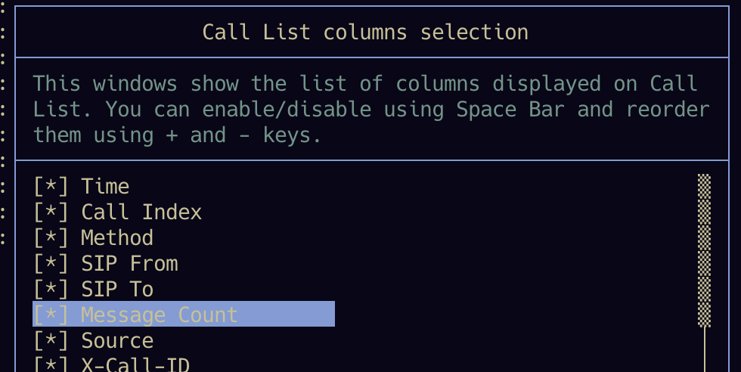
Task: Toggle the X-Call-ID checkbox
Action: click(x=51, y=365)
